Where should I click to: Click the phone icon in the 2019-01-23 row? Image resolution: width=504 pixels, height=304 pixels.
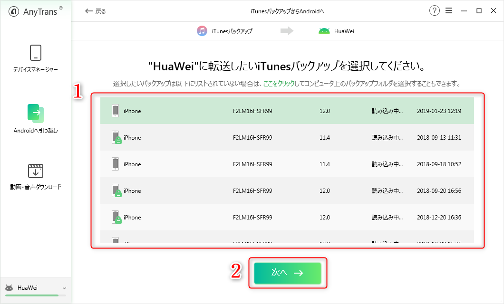tap(115, 111)
